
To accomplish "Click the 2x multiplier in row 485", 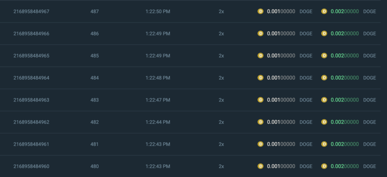I will 221,56.
